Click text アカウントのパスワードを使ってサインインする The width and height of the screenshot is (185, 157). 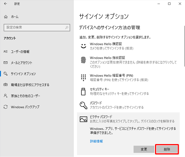point(117,107)
